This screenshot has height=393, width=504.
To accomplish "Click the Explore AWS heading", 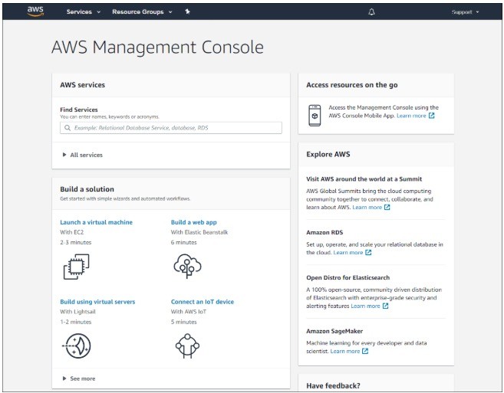I will pos(328,154).
